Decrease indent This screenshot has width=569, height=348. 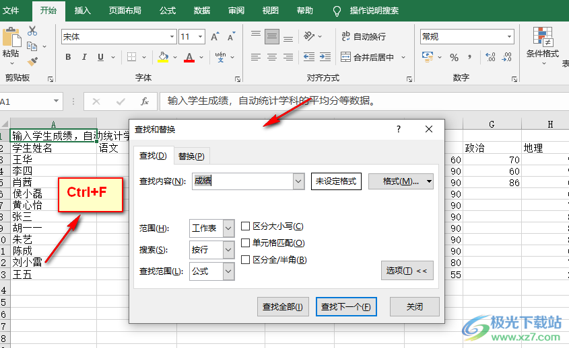click(309, 57)
